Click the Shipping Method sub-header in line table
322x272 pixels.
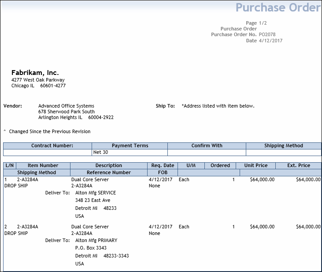coord(37,172)
